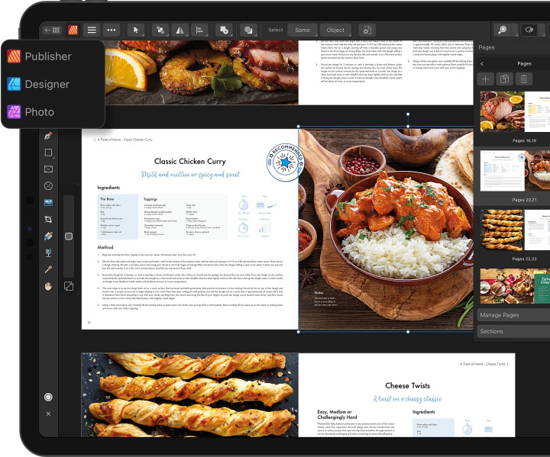
Task: Select the Vector Crop tool
Action: 48,220
